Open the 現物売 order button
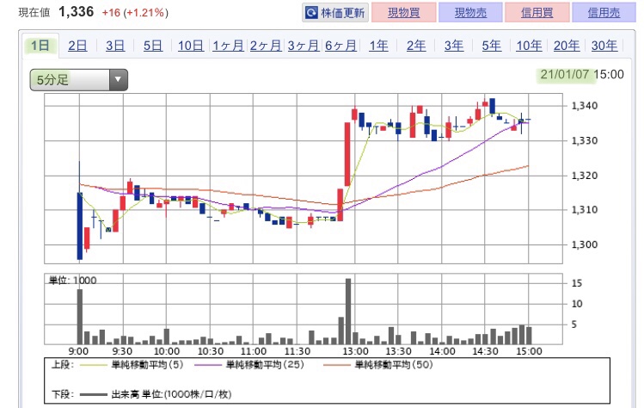644x408 pixels. click(x=470, y=13)
